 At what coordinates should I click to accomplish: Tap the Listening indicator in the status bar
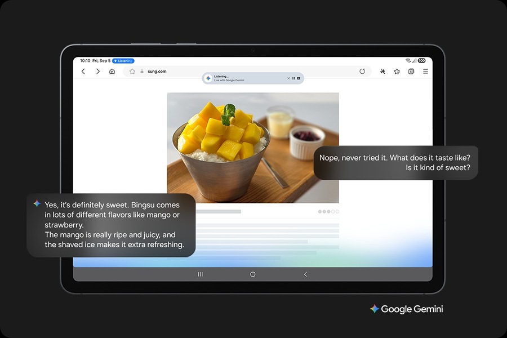tap(122, 61)
